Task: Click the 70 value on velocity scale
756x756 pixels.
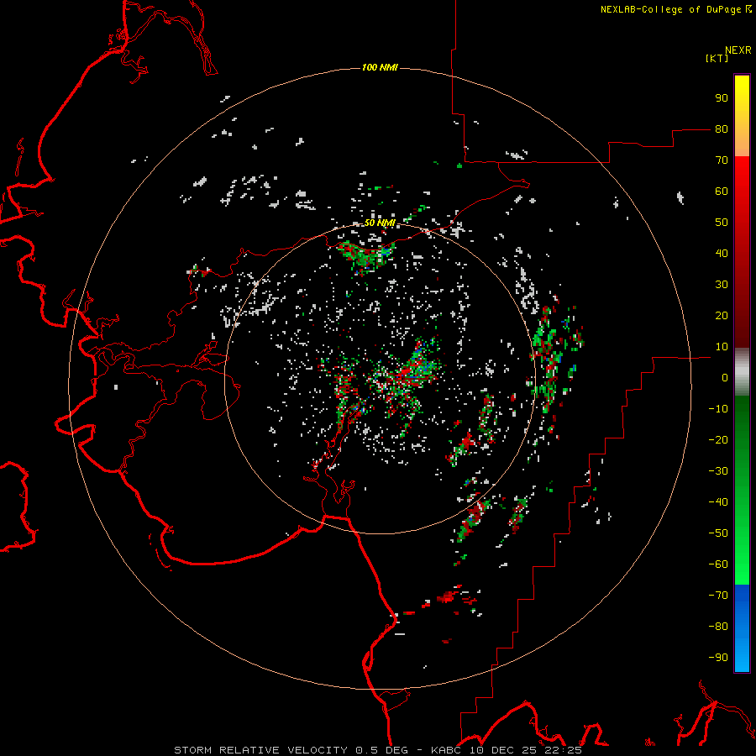Action: [x=722, y=160]
